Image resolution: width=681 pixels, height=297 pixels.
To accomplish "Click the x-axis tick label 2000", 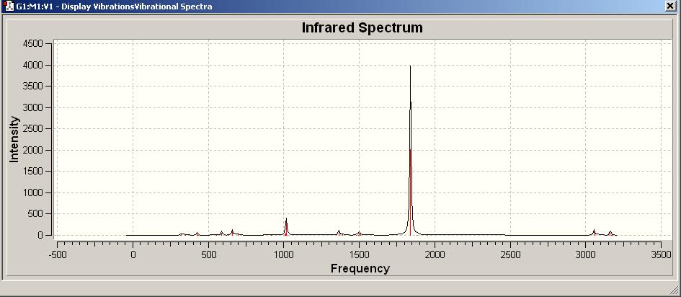I will pos(435,255).
